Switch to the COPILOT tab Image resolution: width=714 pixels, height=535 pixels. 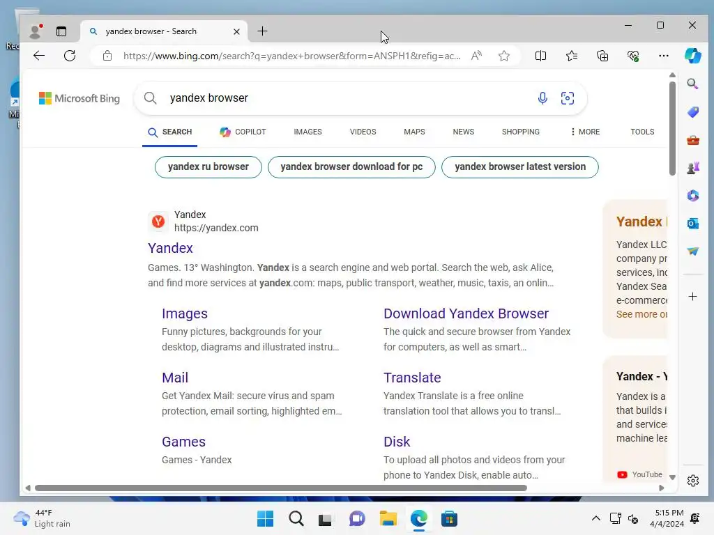243,132
